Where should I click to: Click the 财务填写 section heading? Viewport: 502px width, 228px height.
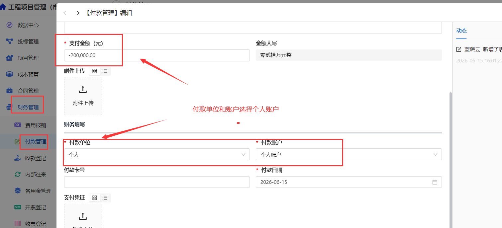(x=74, y=124)
